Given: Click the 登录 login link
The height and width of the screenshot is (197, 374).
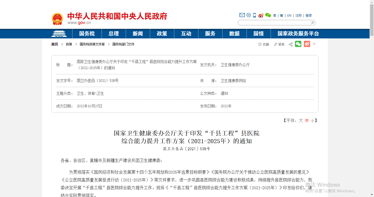Looking at the screenshot, I should [x=309, y=16].
